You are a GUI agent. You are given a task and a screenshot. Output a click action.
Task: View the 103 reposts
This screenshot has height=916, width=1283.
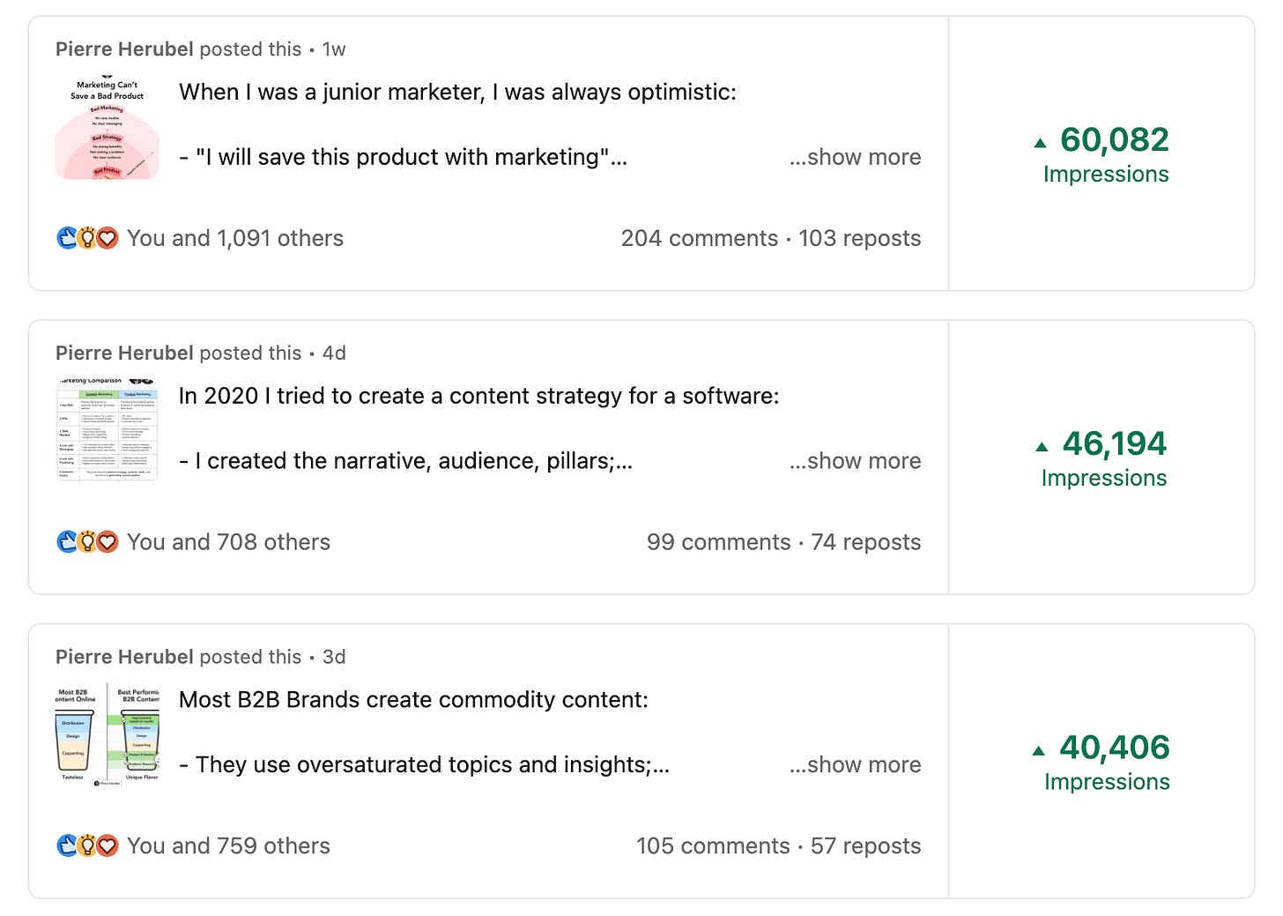point(860,238)
